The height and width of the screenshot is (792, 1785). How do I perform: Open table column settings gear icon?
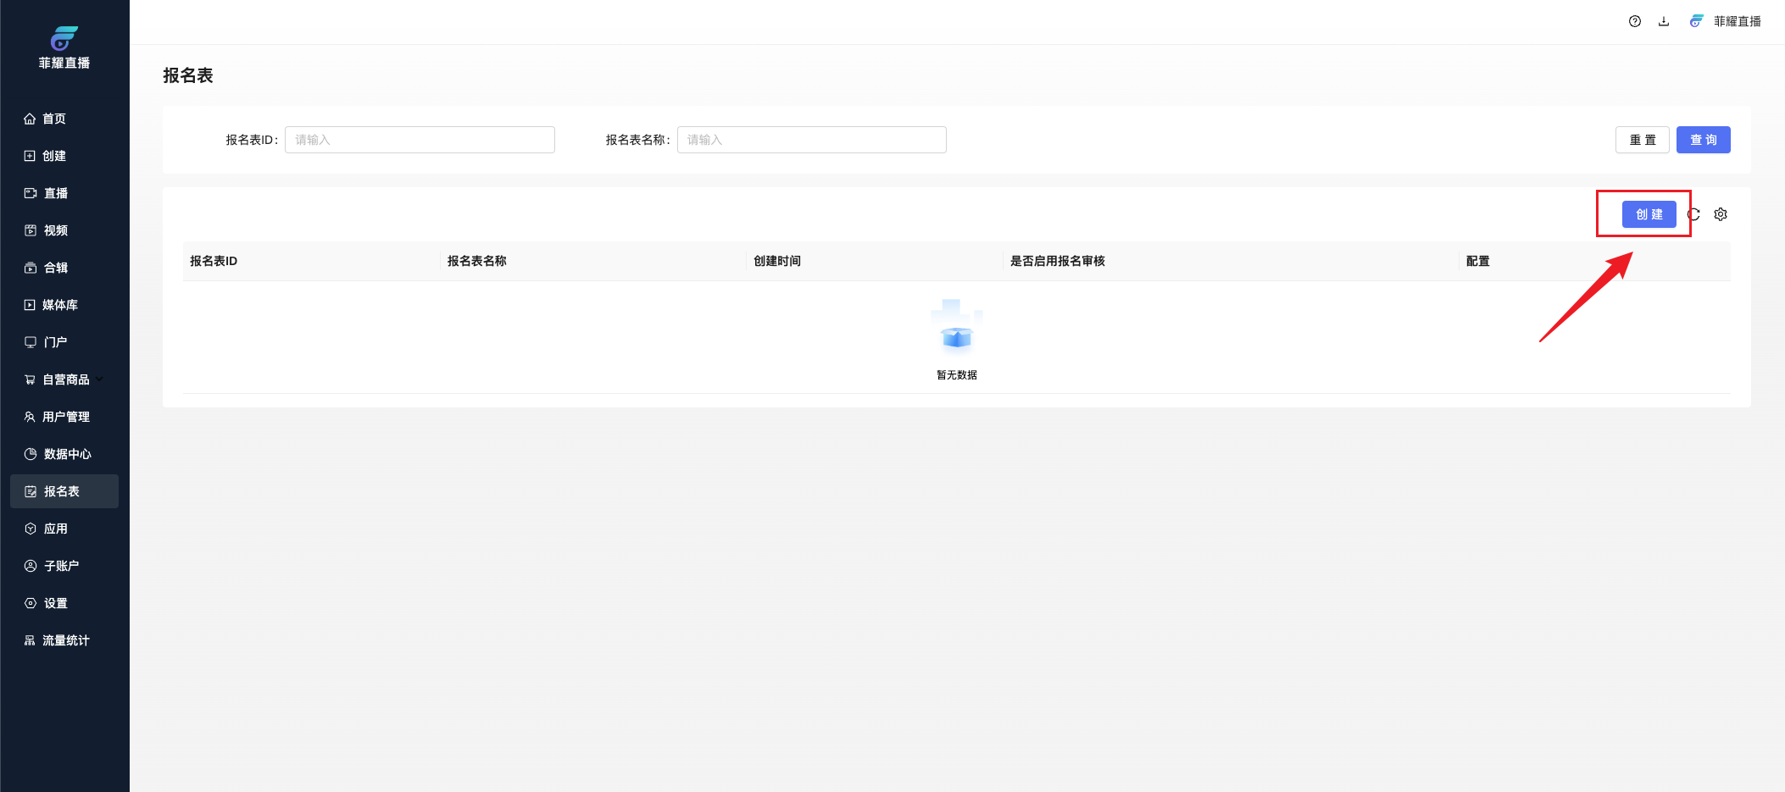(x=1721, y=214)
